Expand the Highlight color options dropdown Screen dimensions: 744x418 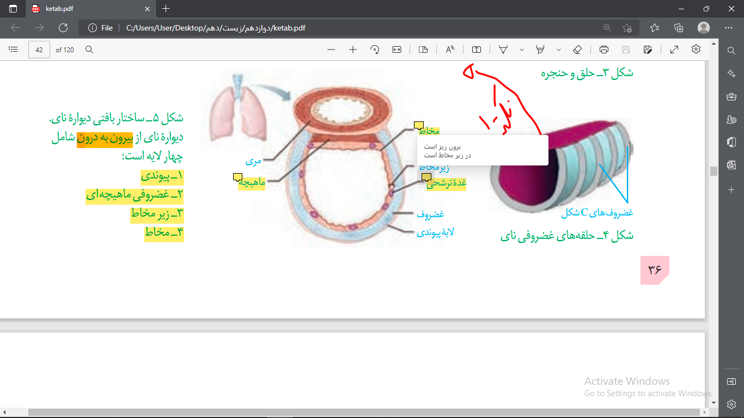click(x=559, y=50)
